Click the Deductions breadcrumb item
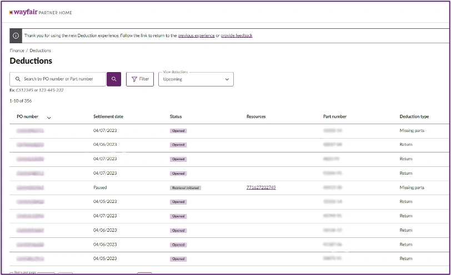 [x=40, y=50]
